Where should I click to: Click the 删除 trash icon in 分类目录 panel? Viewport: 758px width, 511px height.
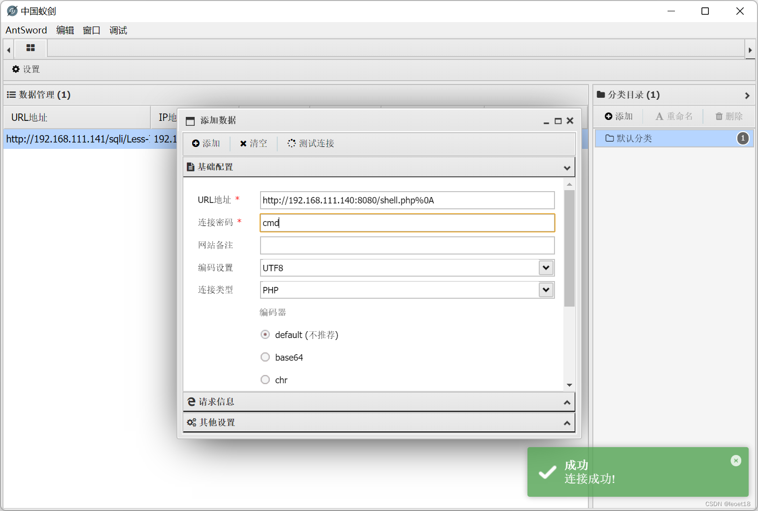click(729, 116)
